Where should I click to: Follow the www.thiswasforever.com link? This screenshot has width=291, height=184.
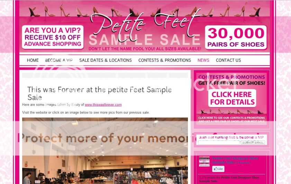[103, 105]
